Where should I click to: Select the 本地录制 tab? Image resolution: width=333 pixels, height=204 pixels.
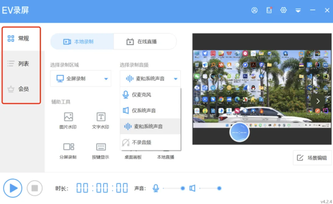82,42
